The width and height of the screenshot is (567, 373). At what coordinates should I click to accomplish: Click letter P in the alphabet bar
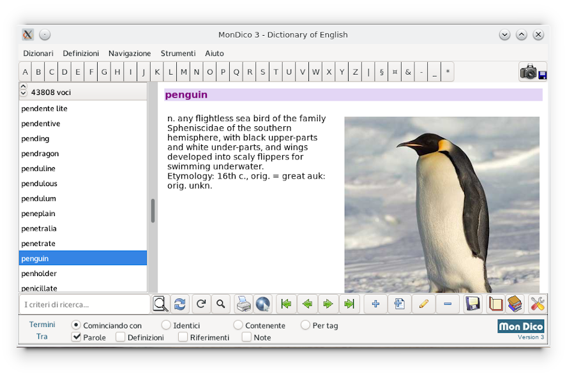(223, 72)
